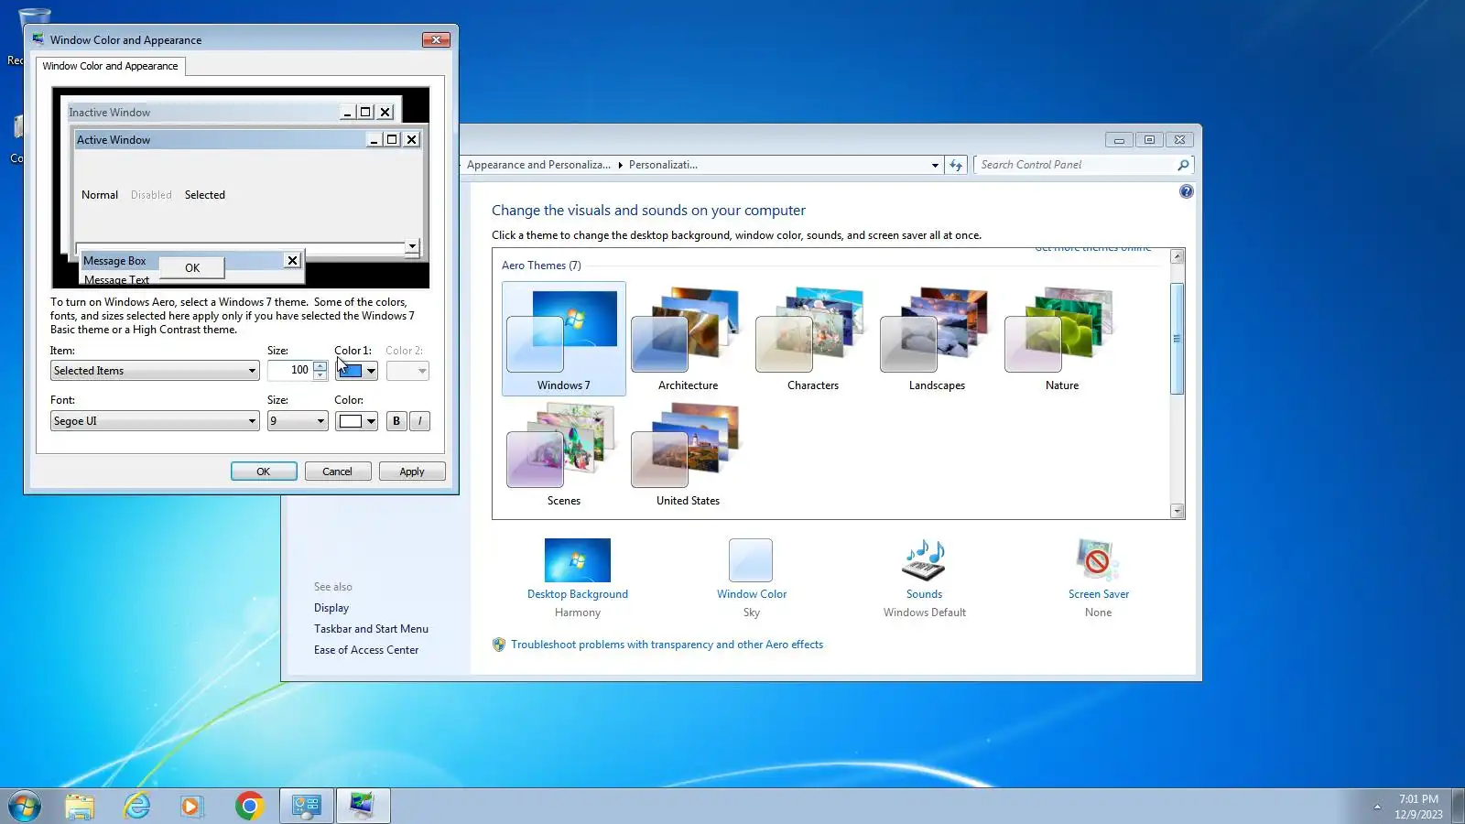Switch to the Window Color taskbar button

(363, 806)
